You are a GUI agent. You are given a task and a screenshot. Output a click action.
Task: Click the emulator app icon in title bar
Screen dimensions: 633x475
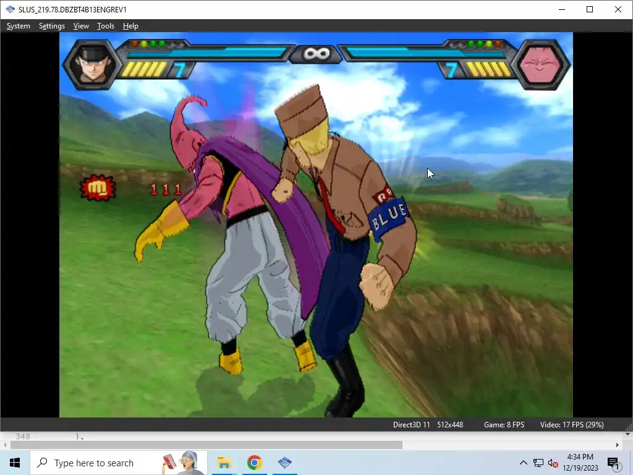pos(10,9)
